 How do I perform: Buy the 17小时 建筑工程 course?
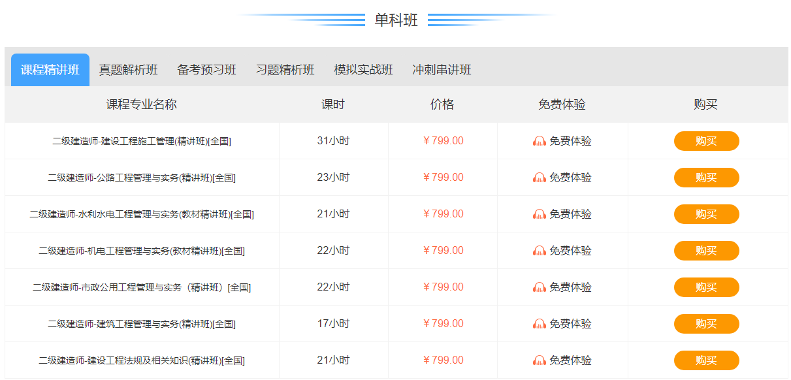click(x=706, y=324)
